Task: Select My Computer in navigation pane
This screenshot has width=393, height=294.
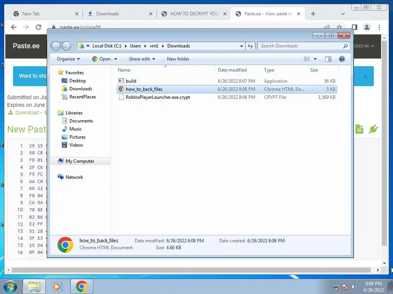Action: pyautogui.click(x=80, y=161)
